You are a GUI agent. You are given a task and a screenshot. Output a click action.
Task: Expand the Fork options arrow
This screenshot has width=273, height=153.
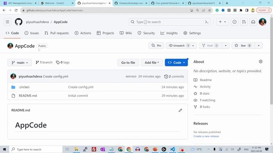tap(226, 45)
